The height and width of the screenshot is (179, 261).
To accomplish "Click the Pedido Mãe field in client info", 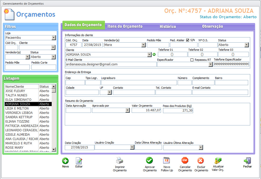I will point(158,45).
